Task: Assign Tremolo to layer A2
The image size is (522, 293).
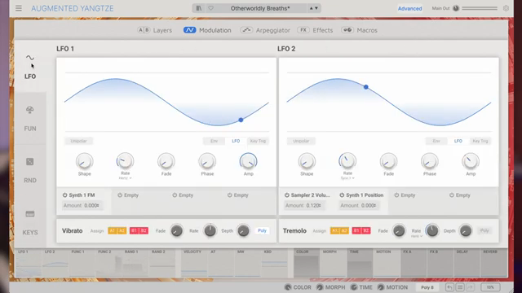Action: pos(344,230)
